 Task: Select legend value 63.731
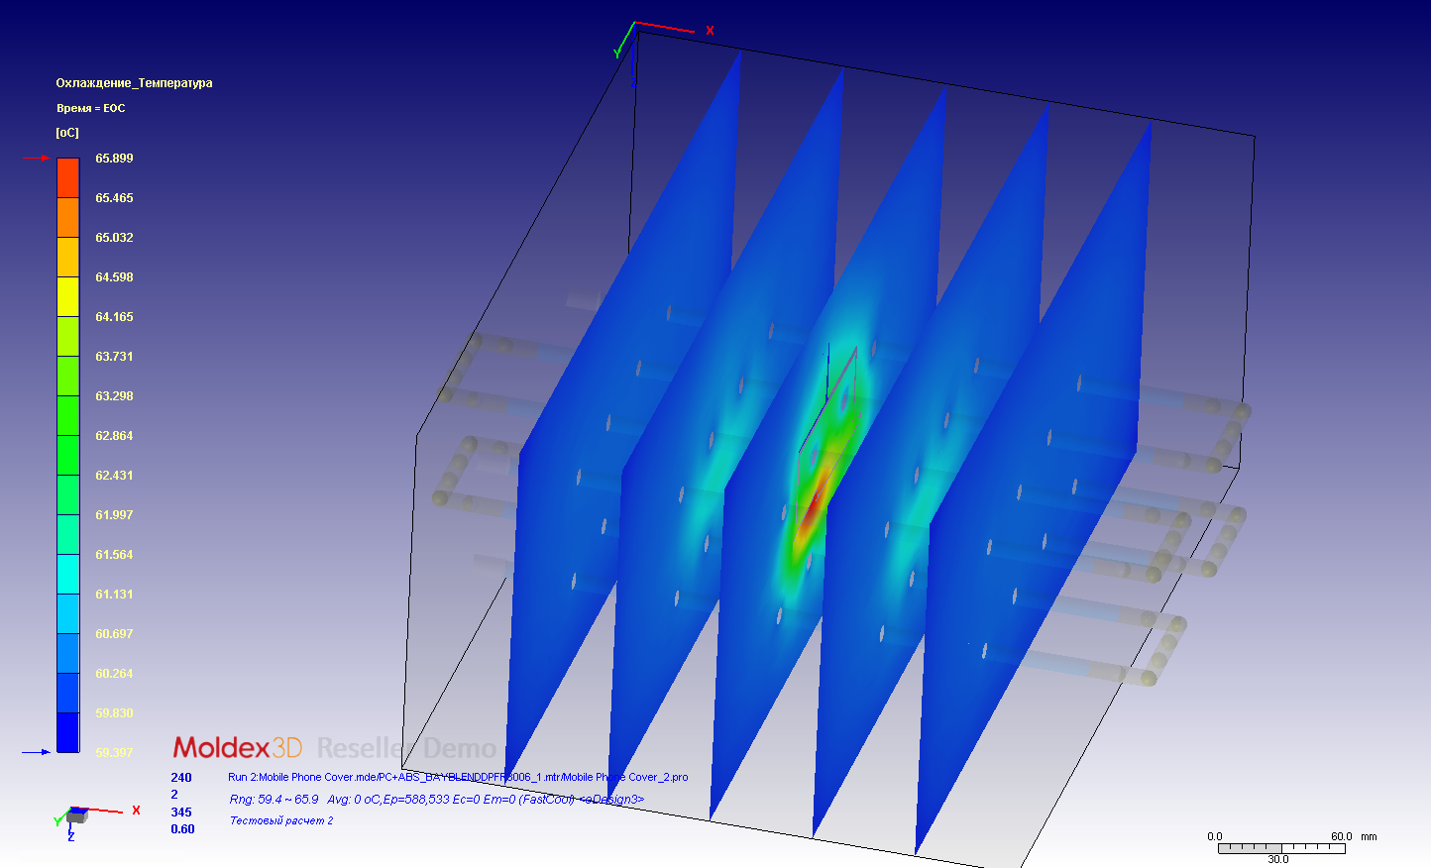click(x=114, y=357)
